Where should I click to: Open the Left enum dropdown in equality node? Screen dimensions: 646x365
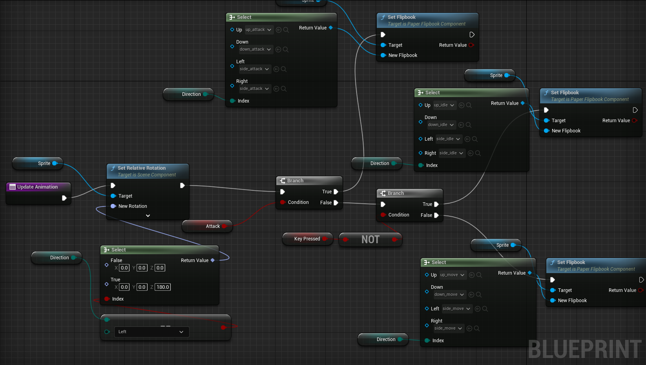point(151,332)
